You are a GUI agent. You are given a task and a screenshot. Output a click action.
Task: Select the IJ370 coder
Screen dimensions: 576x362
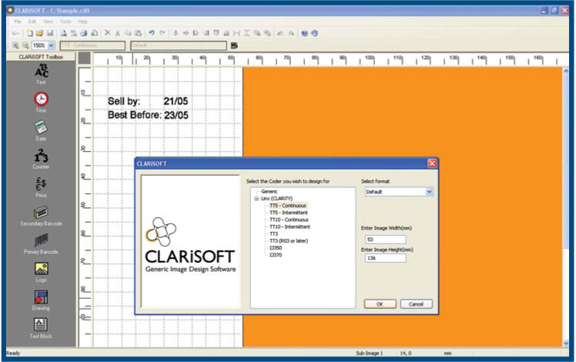[276, 255]
